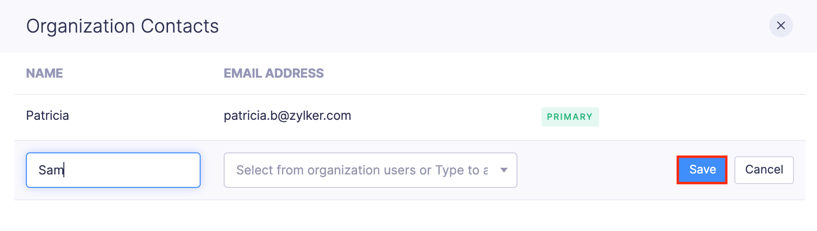Dismiss the dialog with the X icon
The height and width of the screenshot is (231, 817).
[781, 25]
